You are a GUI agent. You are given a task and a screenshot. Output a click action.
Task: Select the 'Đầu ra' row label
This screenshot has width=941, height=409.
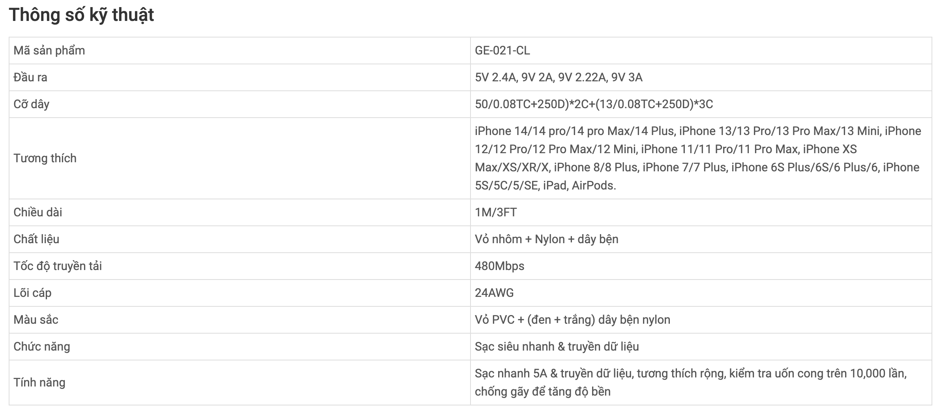coord(30,77)
